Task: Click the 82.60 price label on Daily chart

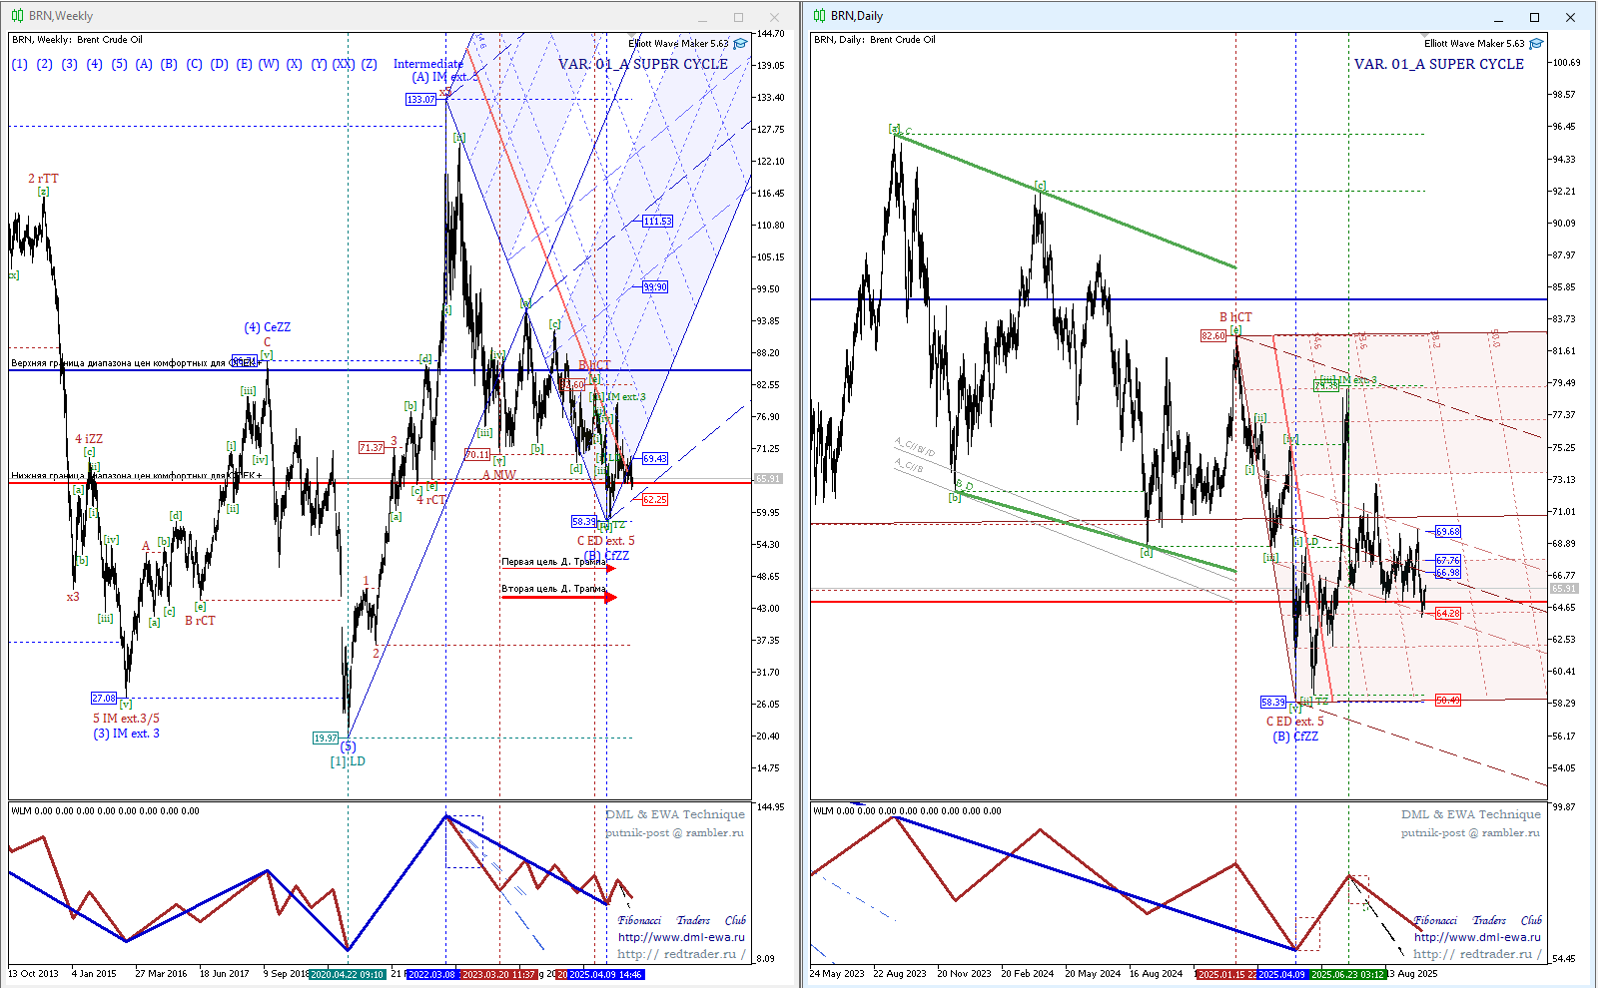Action: (x=1212, y=336)
